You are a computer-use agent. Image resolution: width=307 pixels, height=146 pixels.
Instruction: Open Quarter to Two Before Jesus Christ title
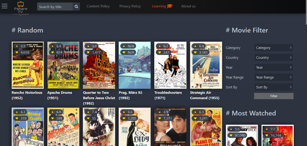click(99, 98)
